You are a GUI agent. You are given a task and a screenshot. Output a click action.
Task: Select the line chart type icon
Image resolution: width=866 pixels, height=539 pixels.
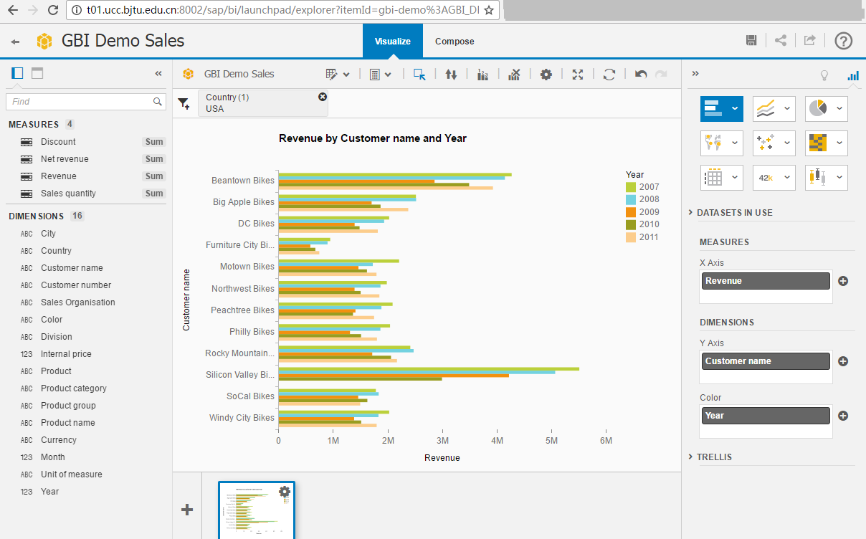pos(766,109)
